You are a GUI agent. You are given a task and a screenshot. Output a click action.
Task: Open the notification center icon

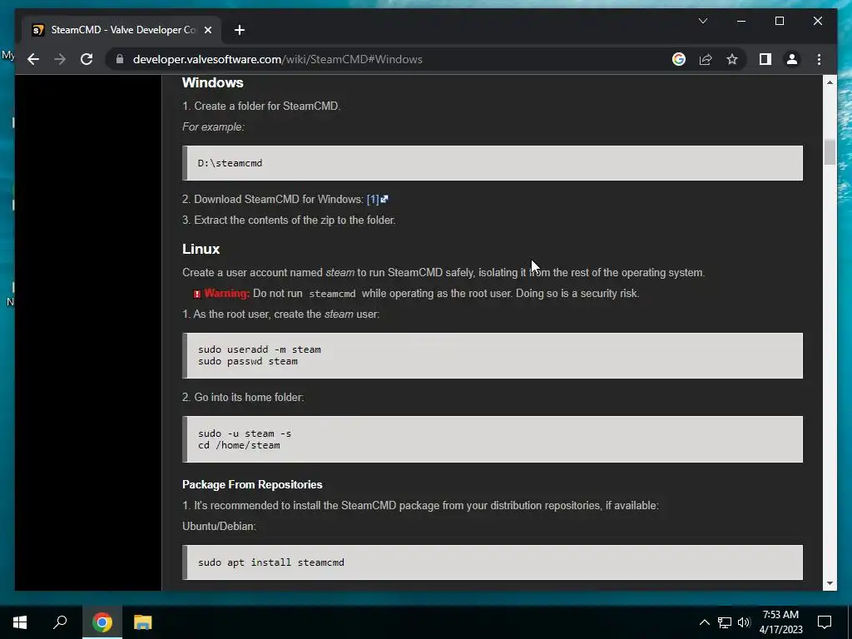[825, 622]
